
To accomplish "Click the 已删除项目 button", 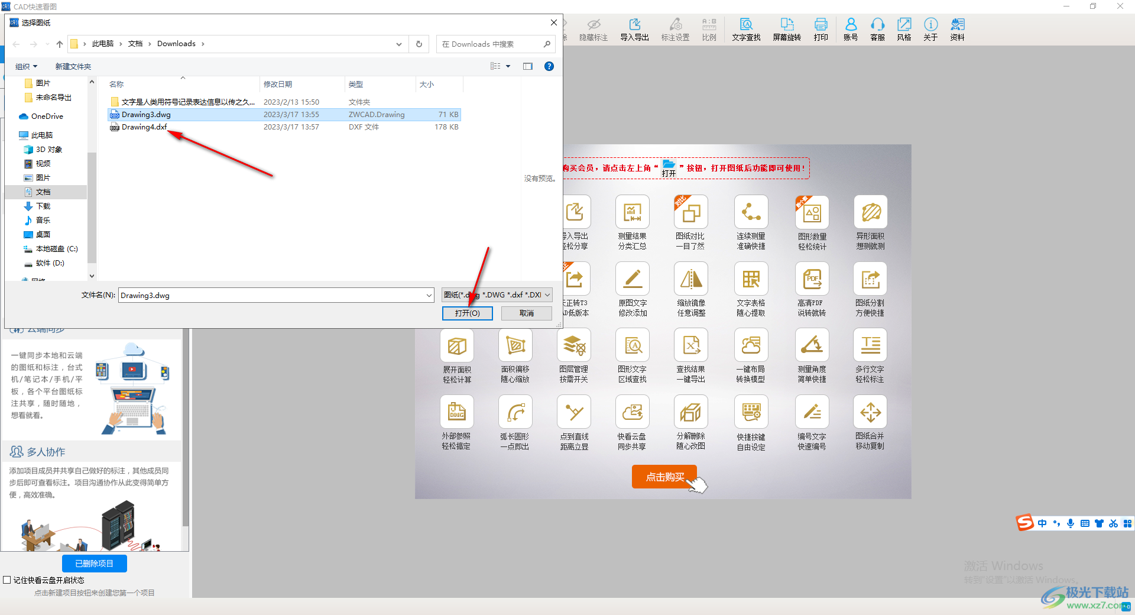I will 95,564.
